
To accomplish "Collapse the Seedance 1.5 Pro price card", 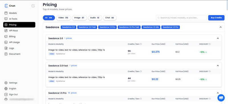I will coord(218,93).
